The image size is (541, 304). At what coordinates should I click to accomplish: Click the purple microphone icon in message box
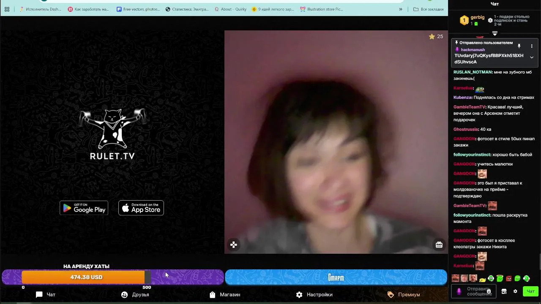click(459, 291)
